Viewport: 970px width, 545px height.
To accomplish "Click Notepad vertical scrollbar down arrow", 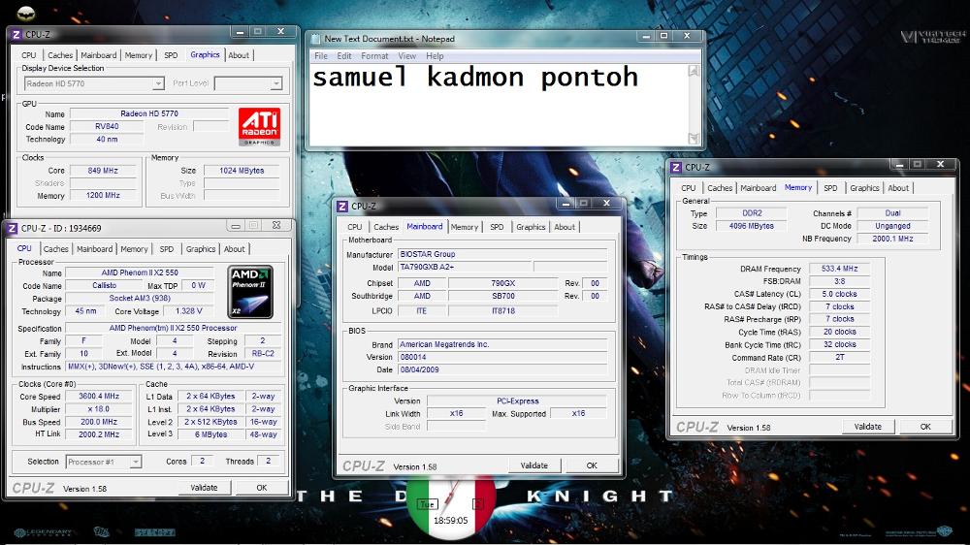I will pyautogui.click(x=694, y=138).
